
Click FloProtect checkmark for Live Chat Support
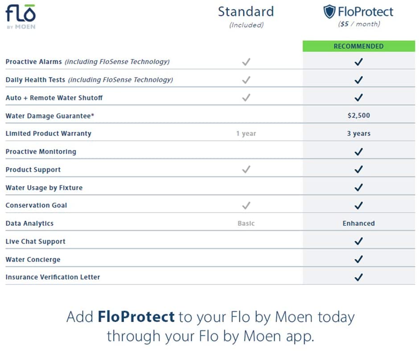pyautogui.click(x=359, y=241)
